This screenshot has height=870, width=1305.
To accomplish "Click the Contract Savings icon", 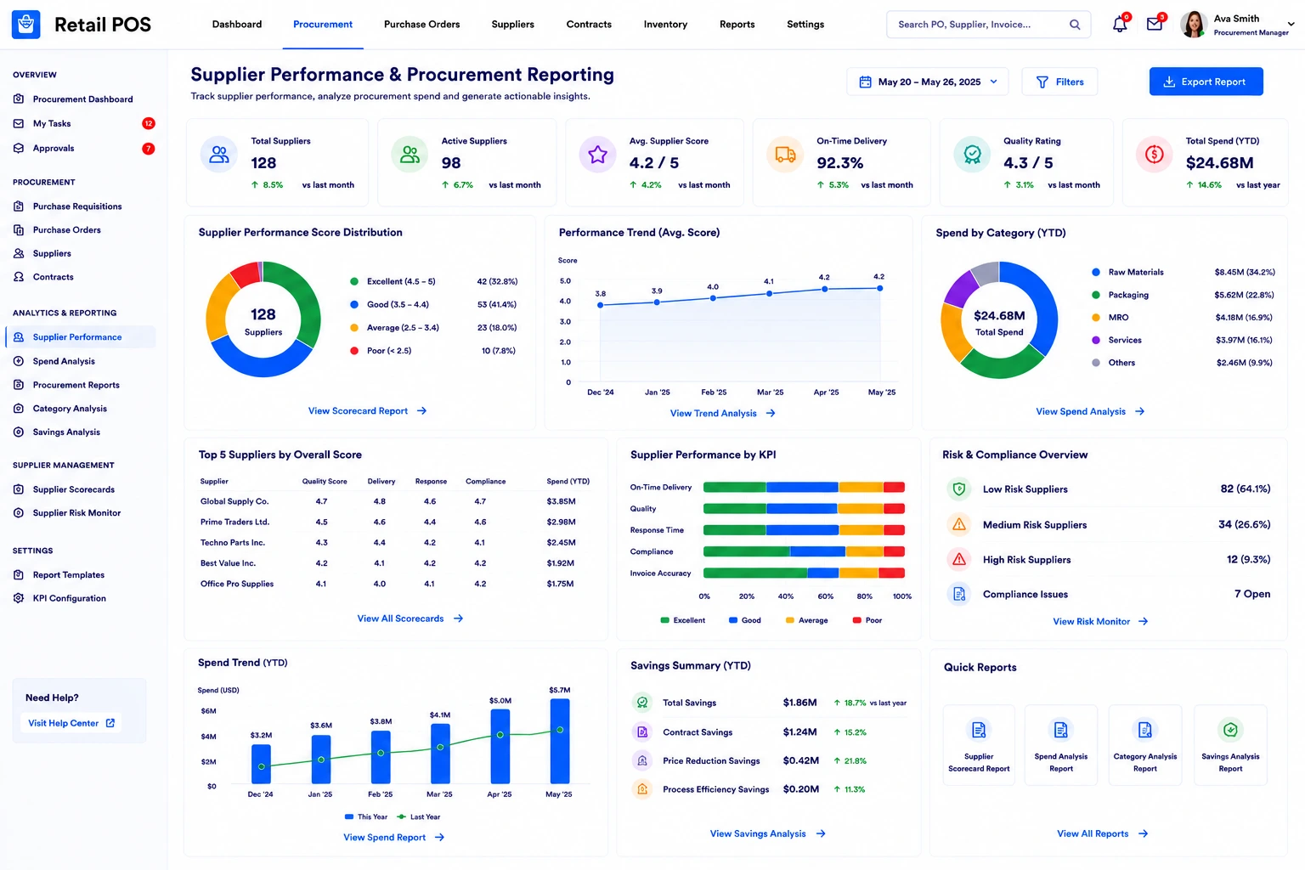I will [642, 732].
